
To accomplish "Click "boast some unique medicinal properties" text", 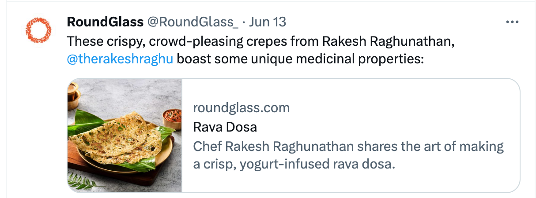I will 300,59.
